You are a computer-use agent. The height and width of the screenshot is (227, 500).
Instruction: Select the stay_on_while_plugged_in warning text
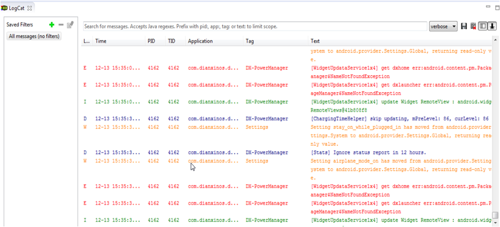pos(401,135)
